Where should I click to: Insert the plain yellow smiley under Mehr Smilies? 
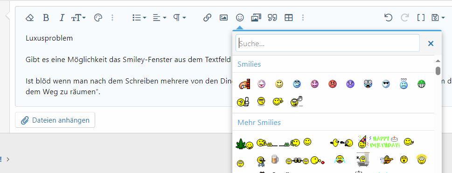(307, 142)
